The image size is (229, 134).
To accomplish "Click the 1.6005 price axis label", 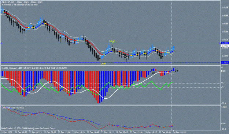I will [225, 40].
